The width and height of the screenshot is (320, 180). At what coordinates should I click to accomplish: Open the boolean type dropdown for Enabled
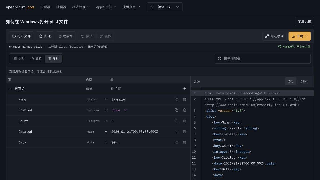[97, 110]
